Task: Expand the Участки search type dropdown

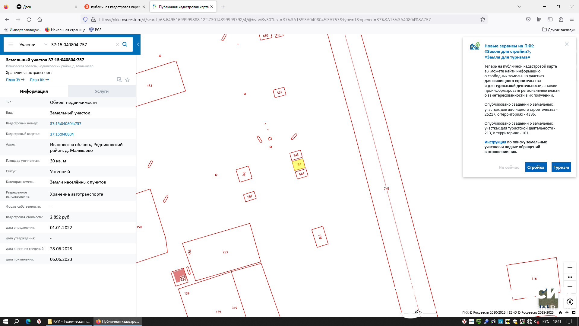Action: (46, 44)
